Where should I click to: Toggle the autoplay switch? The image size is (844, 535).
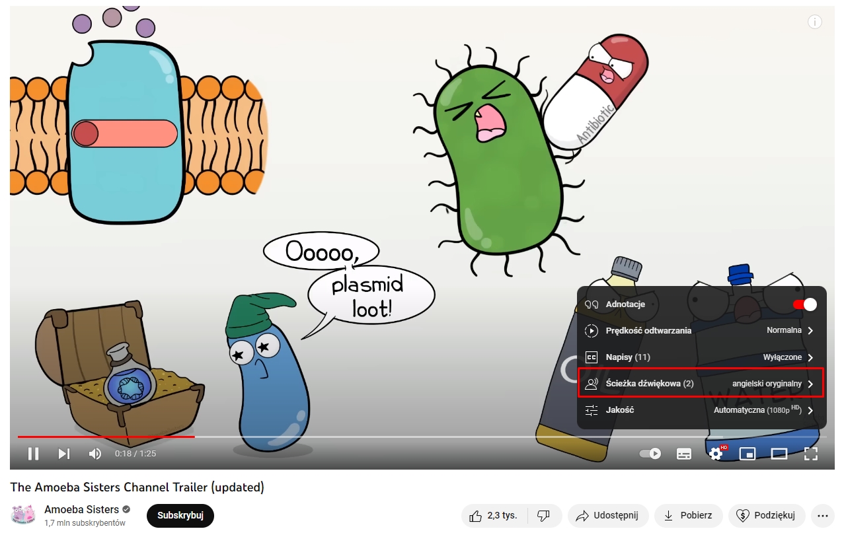[x=650, y=454]
